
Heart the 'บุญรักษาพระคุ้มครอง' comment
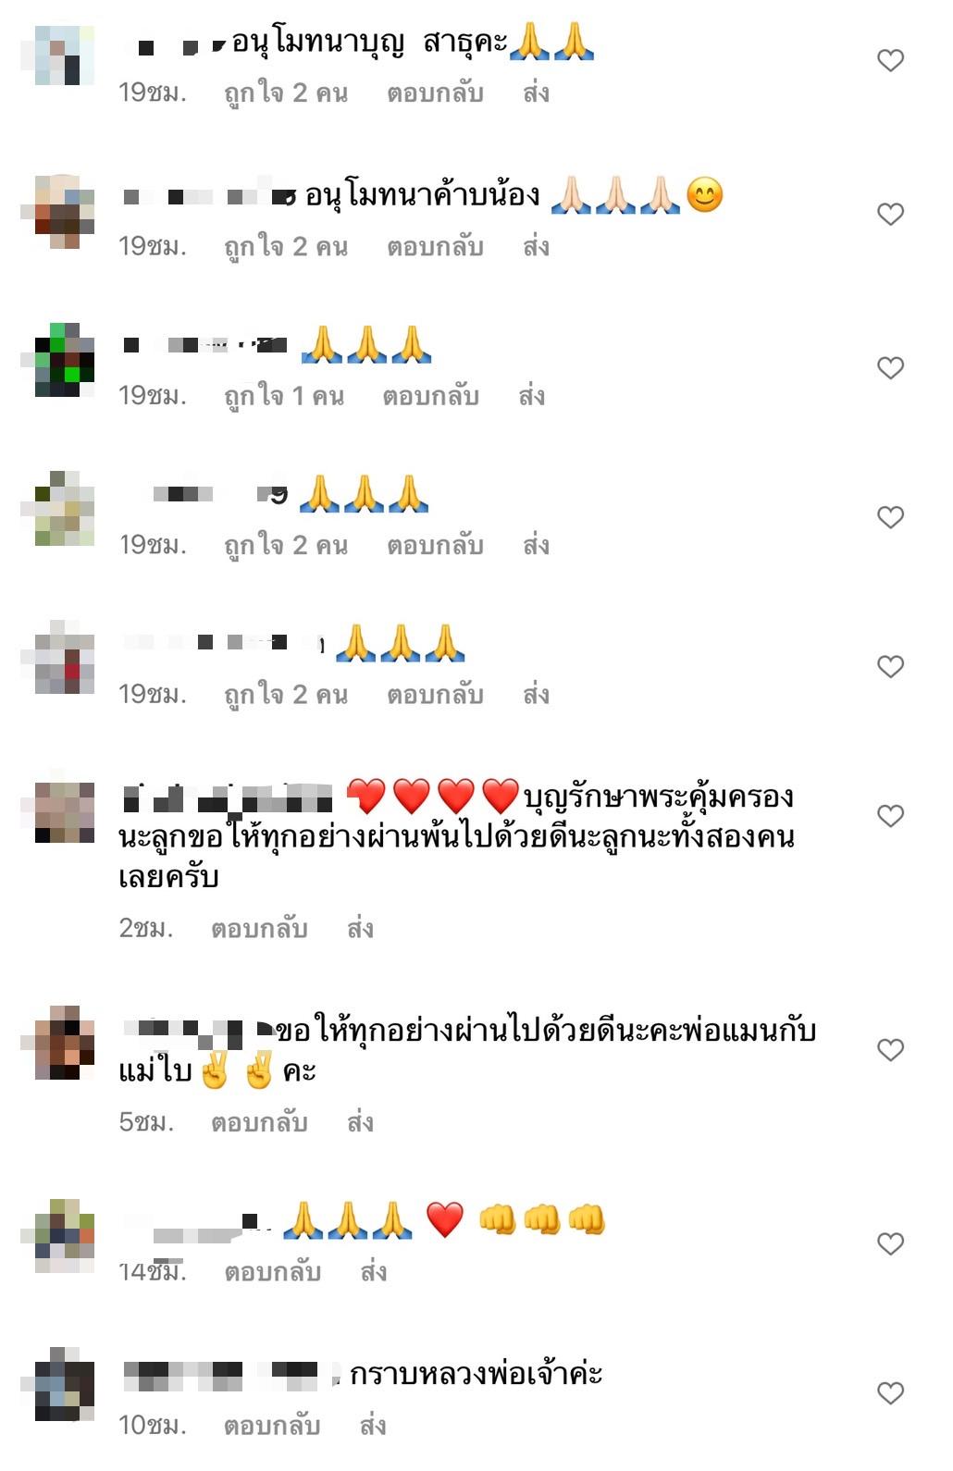(x=890, y=816)
